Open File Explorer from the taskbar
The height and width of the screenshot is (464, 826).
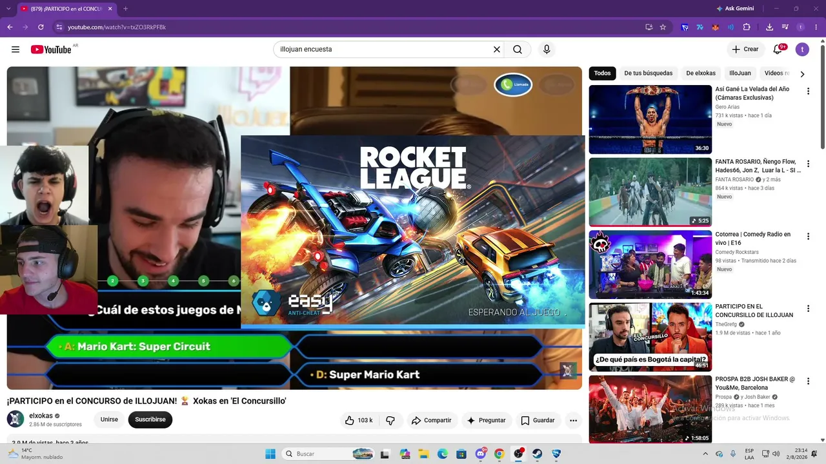point(423,454)
